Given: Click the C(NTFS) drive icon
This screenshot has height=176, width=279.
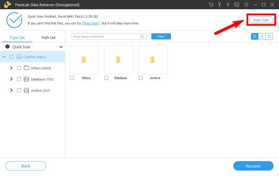Looking at the screenshot, I should tap(19, 57).
